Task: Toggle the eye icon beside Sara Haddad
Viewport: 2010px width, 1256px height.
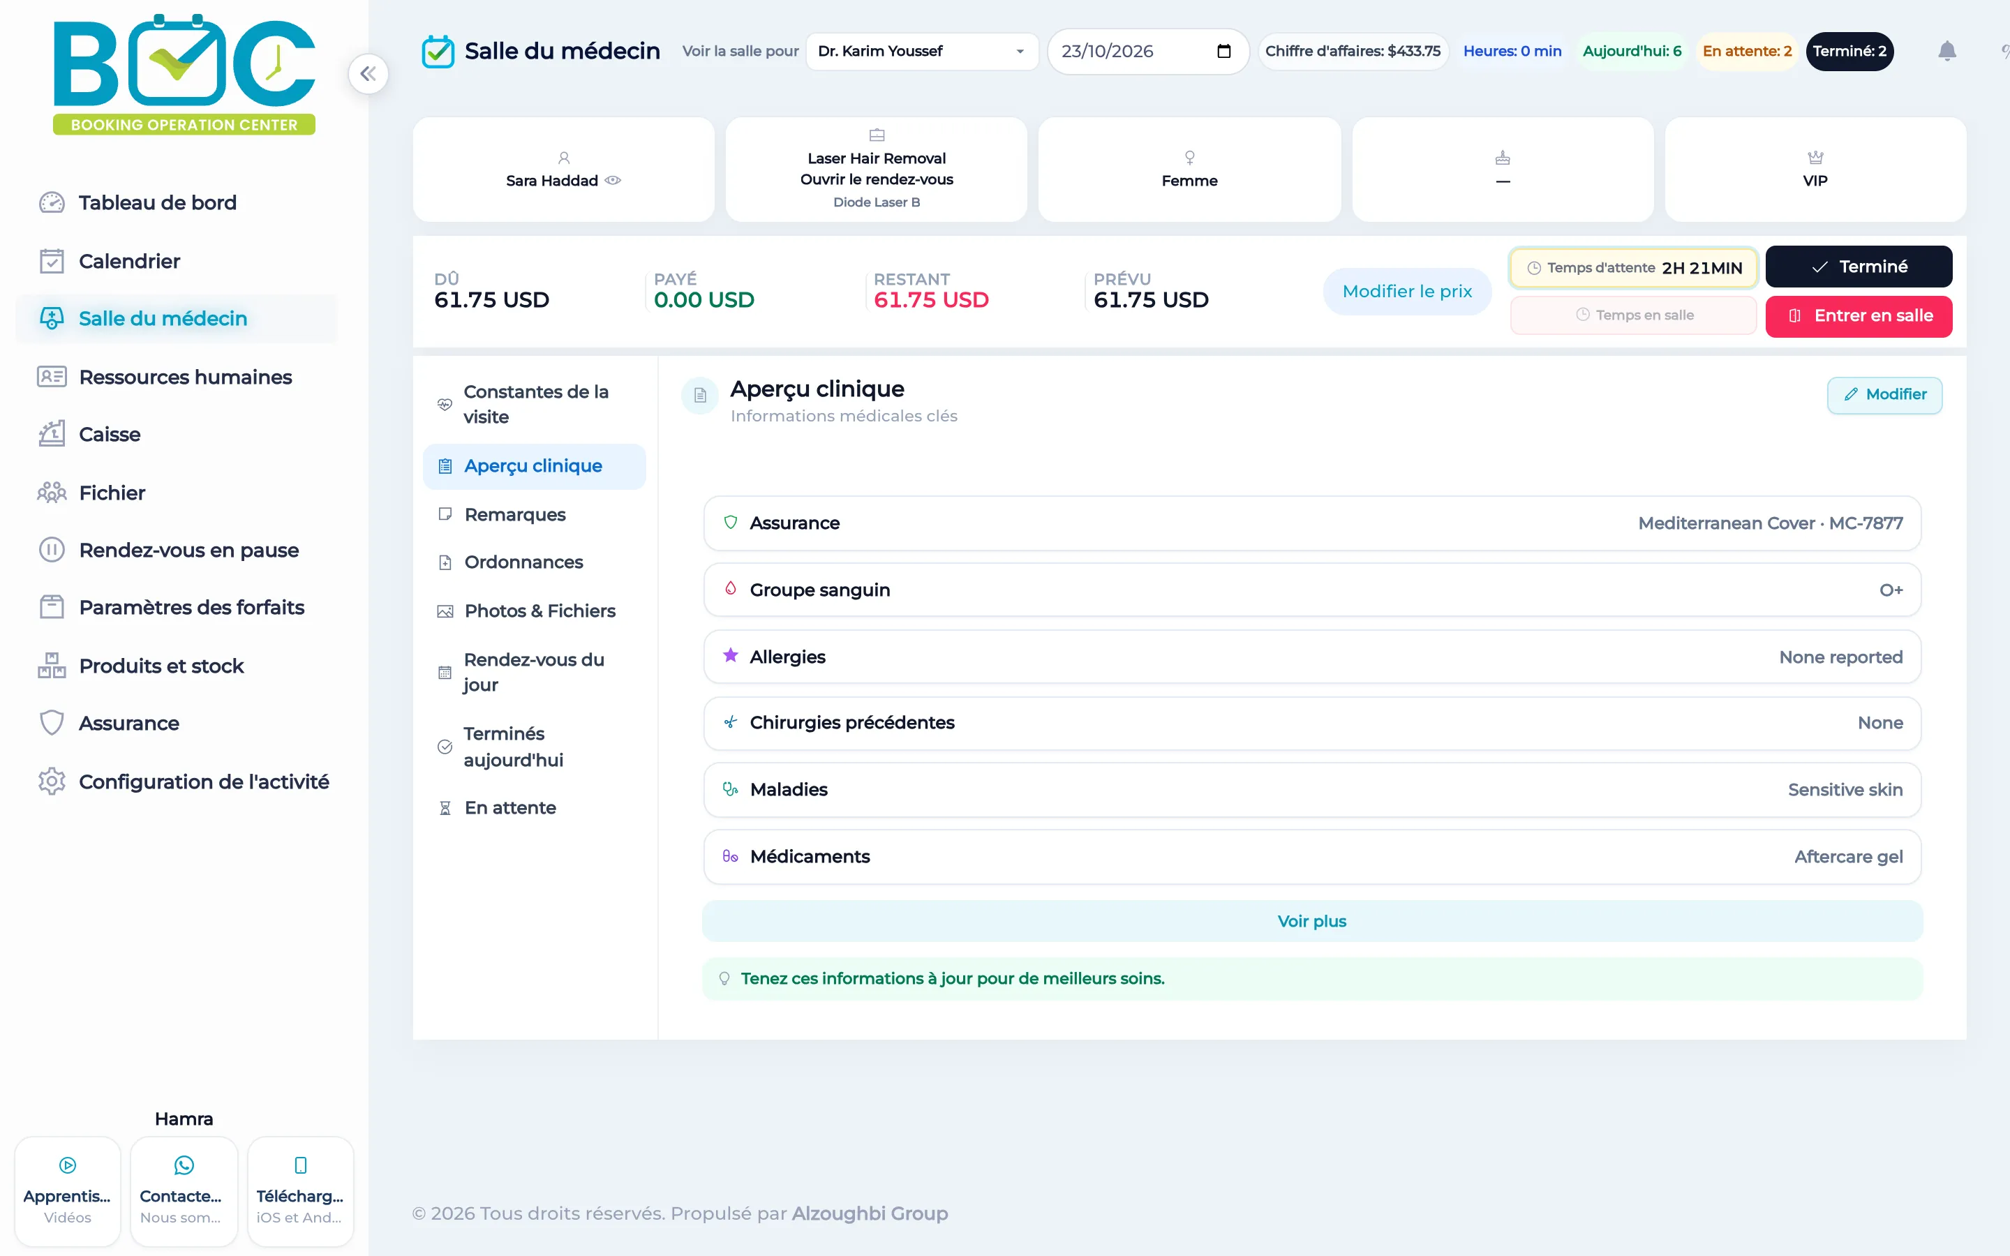Action: coord(613,180)
